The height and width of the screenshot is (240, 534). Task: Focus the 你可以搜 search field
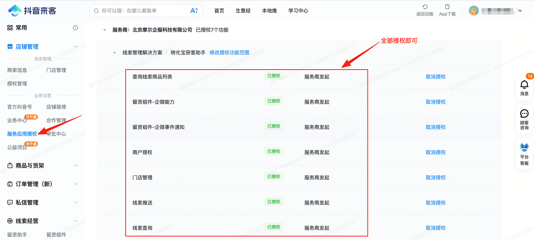[x=142, y=11]
